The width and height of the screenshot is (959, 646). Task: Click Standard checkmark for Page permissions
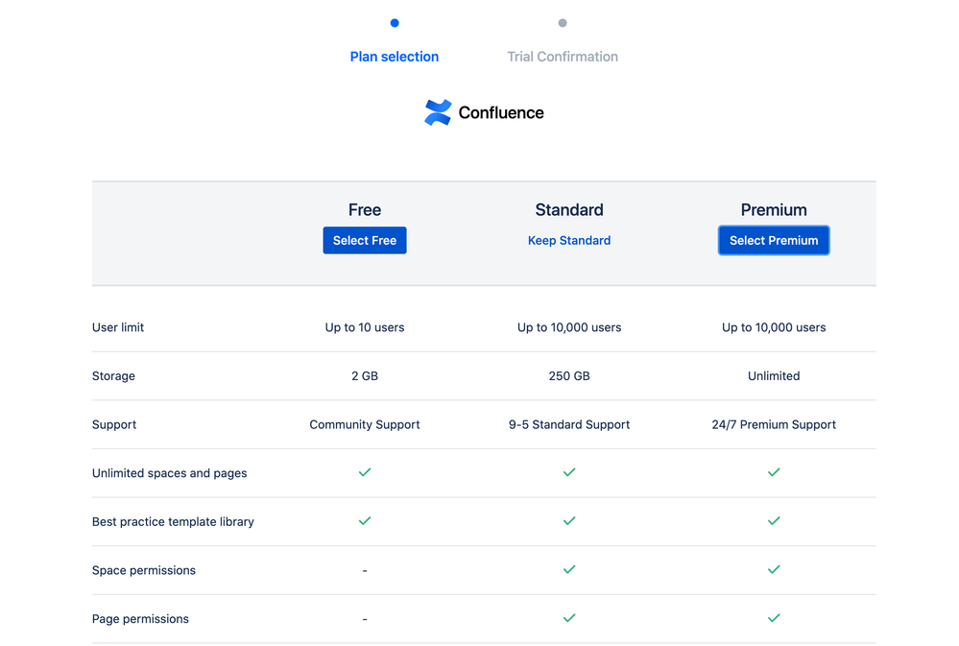[x=569, y=618]
